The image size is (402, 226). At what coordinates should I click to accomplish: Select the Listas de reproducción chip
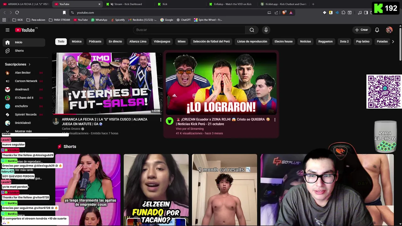click(x=252, y=41)
